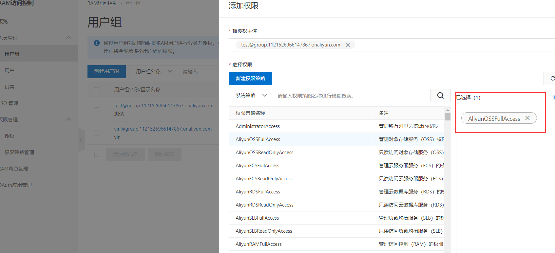
Task: Click the info icon in the user group notice
Action: point(97,43)
